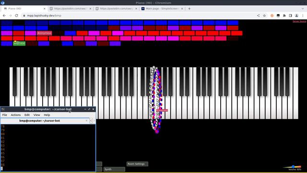Click the browser forward arrow
This screenshot has height=173, width=307.
coord(11,15)
